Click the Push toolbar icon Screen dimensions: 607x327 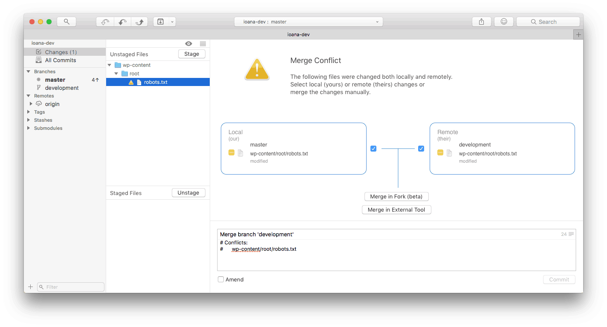pos(139,22)
